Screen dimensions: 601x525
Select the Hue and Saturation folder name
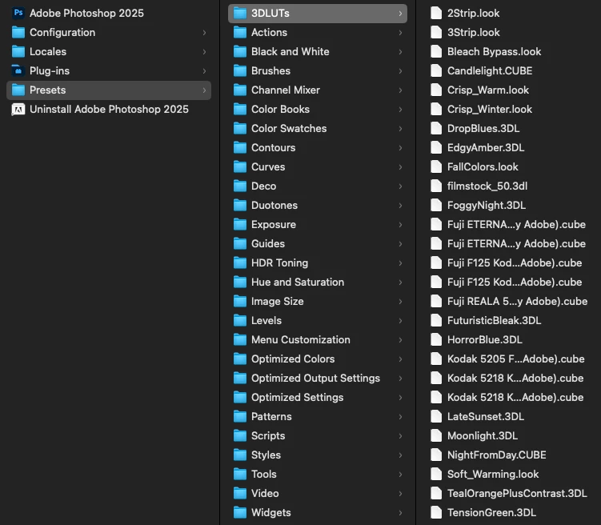tap(298, 282)
